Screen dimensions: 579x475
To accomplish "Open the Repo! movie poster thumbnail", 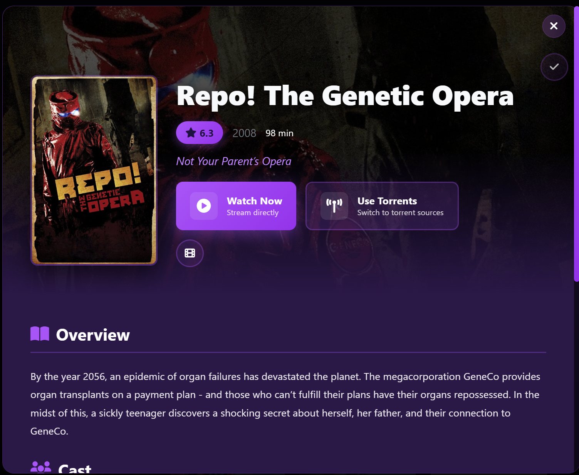I will tap(94, 170).
